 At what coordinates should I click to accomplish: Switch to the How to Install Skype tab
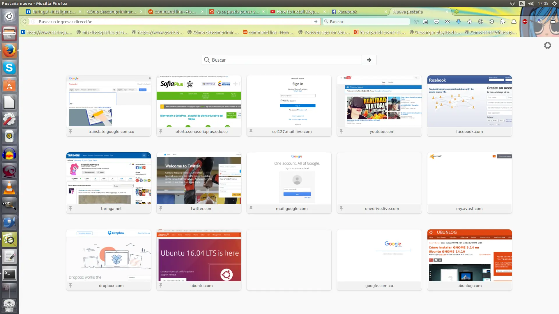tap(298, 12)
